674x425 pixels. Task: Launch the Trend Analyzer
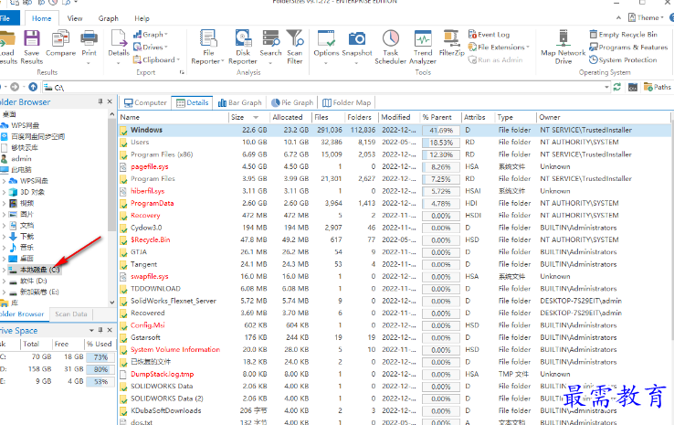[x=423, y=47]
